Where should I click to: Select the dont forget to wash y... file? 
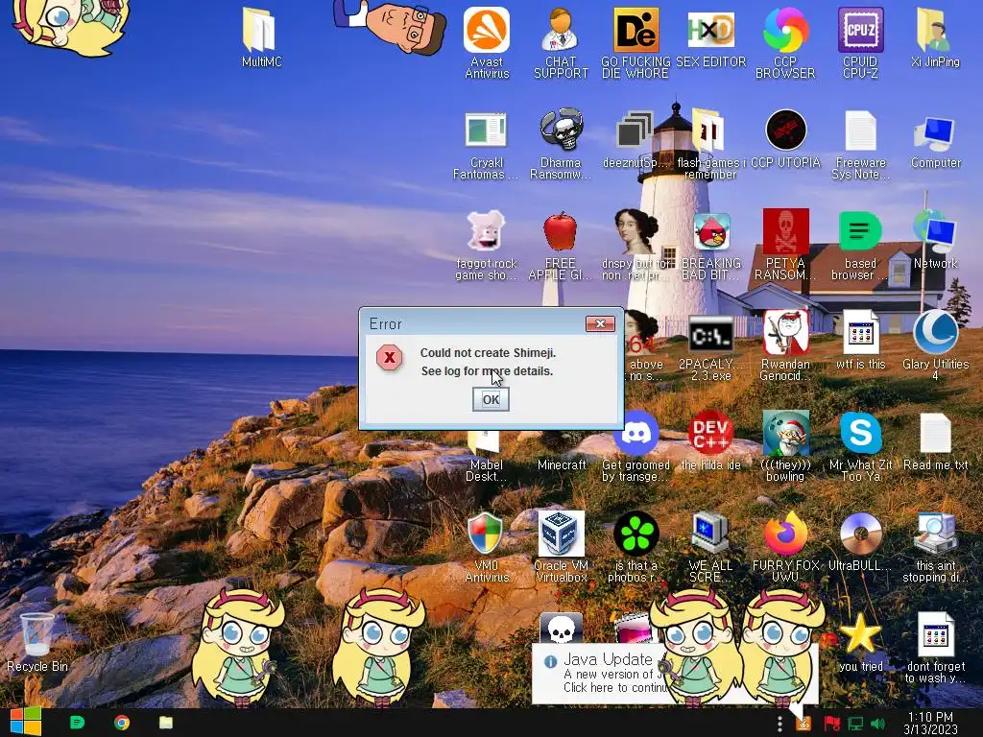[935, 649]
